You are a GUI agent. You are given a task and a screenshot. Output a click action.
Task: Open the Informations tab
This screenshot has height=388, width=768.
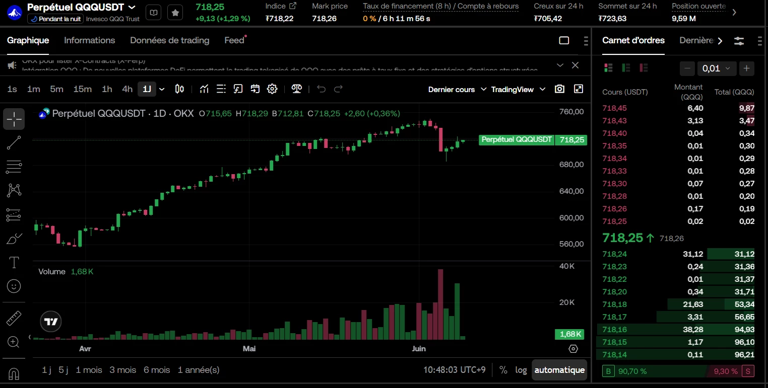[x=90, y=40]
